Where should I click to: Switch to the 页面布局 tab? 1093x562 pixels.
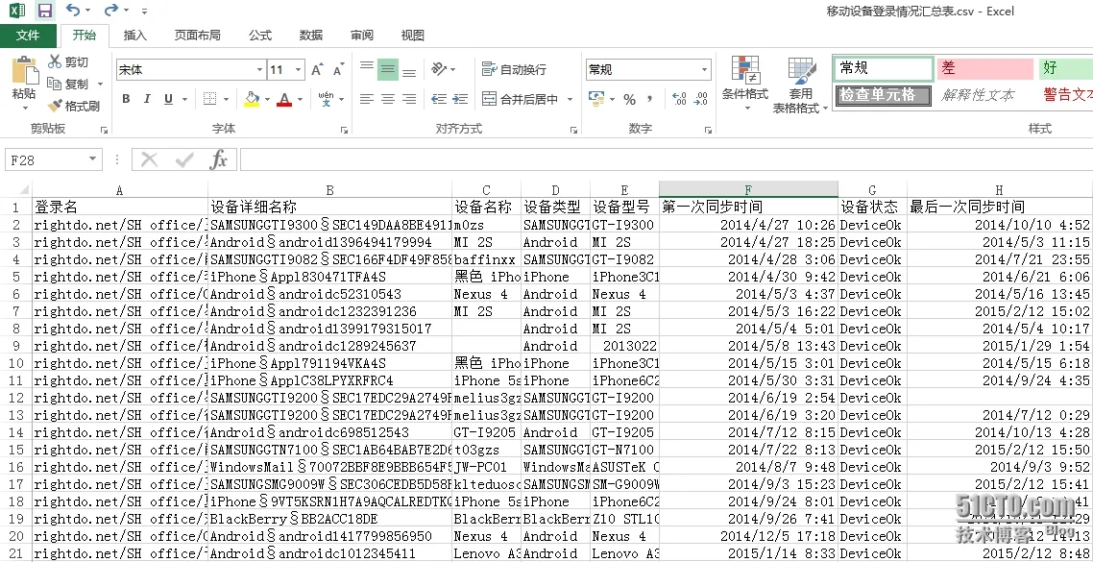(197, 36)
